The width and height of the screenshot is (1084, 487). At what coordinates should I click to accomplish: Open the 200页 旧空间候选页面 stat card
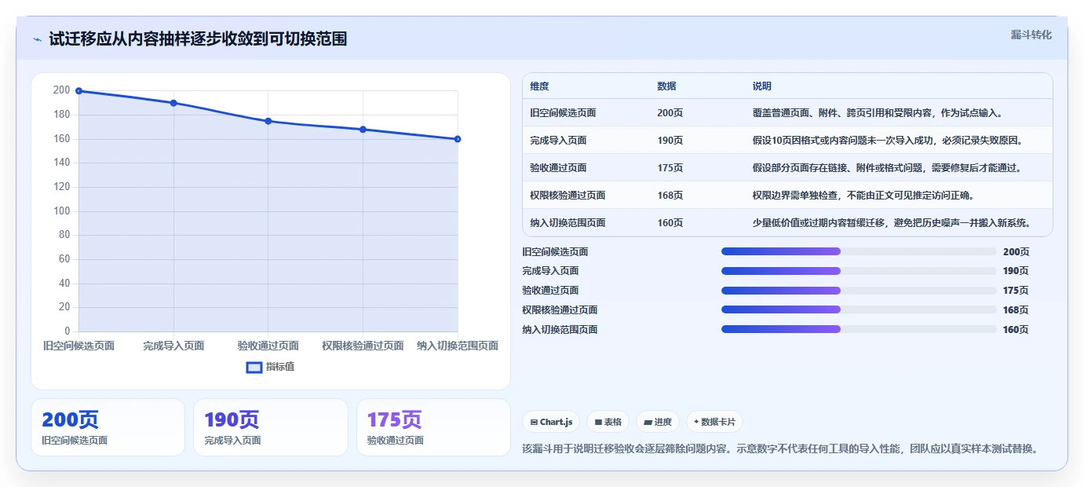[108, 427]
